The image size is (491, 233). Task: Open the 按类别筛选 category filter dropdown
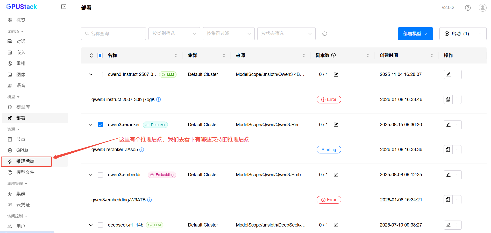pos(174,34)
